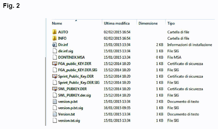Select the version.txt.sig file name
The height and width of the screenshot is (129, 218).
[69, 120]
